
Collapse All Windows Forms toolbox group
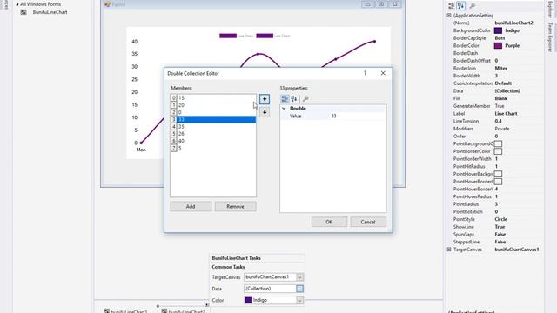(17, 4)
